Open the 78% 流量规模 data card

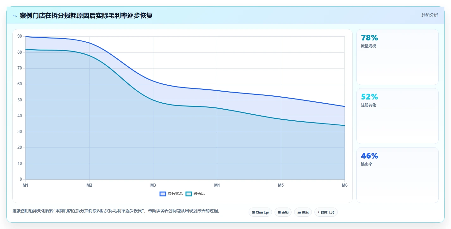[x=398, y=57]
